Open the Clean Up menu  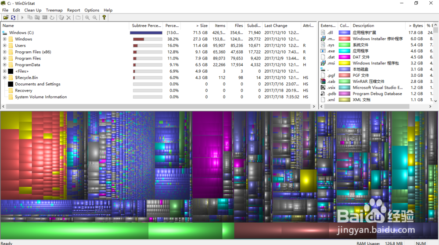[33, 10]
